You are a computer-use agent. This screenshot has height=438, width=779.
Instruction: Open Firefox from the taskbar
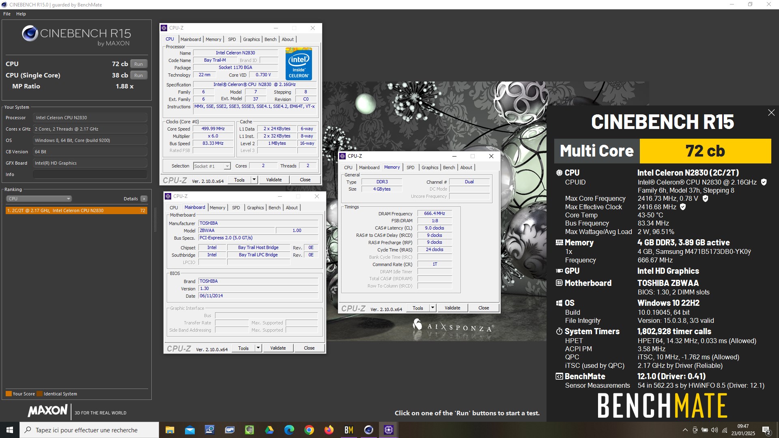[329, 430]
